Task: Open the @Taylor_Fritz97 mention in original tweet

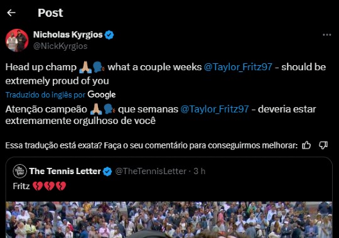Action: (238, 67)
